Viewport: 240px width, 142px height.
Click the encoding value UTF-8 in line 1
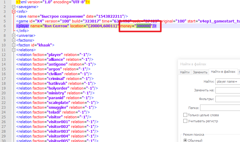pos(78,2)
